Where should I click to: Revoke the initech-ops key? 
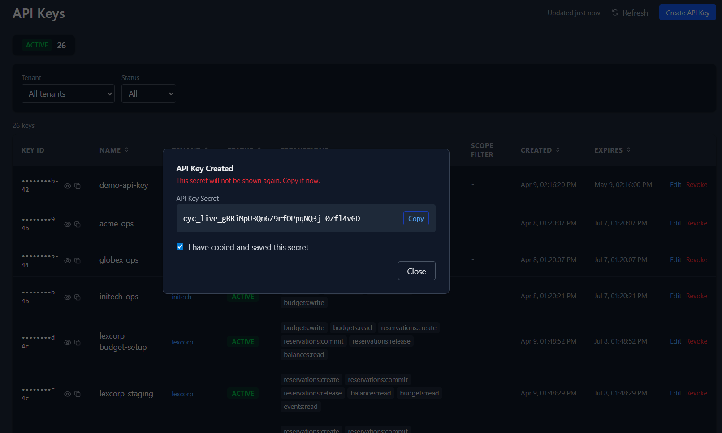[696, 296]
